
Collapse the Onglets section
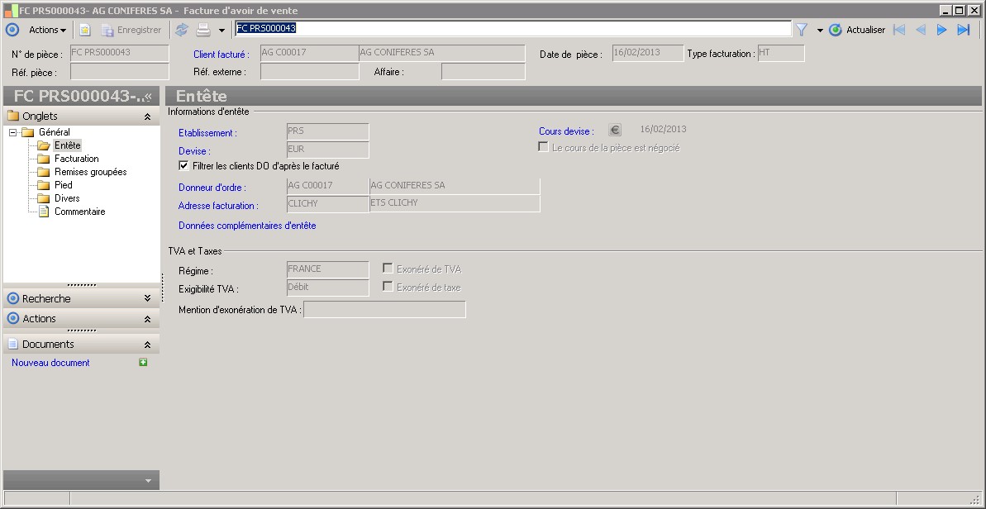coord(147,117)
